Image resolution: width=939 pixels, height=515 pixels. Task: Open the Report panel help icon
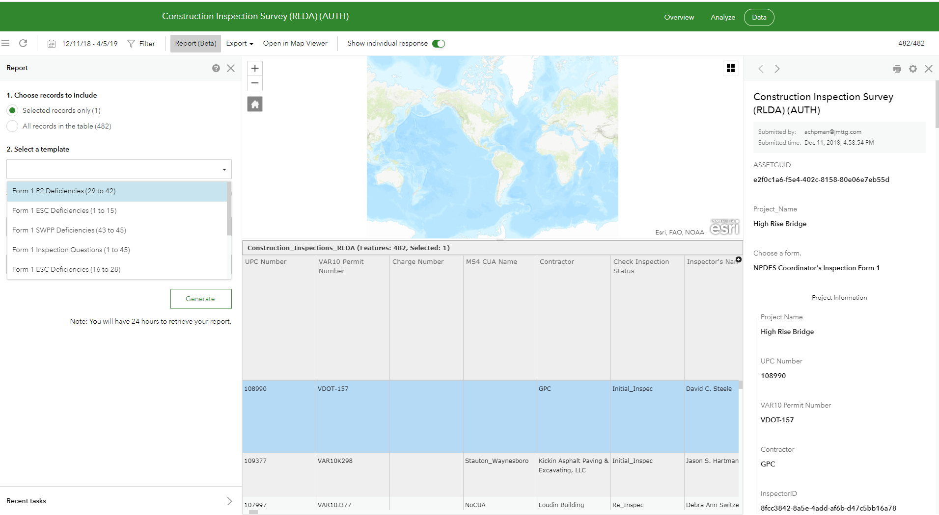216,68
